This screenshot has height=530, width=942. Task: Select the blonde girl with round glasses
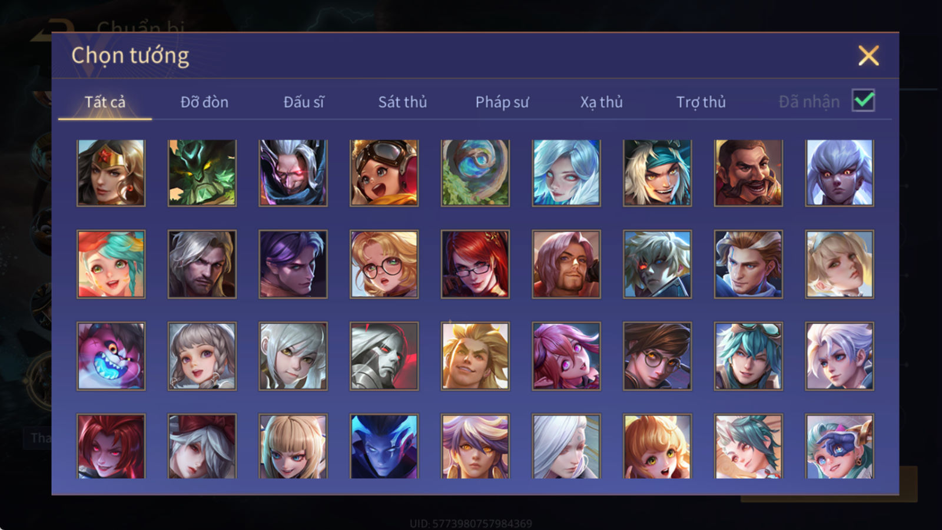click(384, 264)
